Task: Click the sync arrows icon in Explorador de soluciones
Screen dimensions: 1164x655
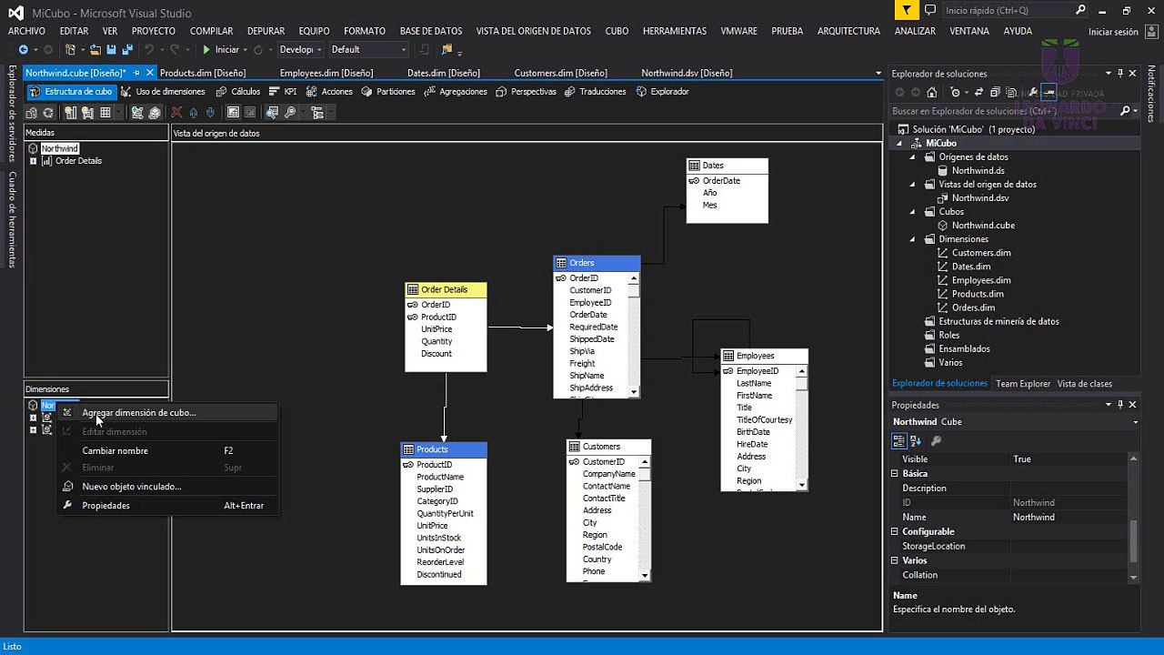Action: click(x=978, y=92)
